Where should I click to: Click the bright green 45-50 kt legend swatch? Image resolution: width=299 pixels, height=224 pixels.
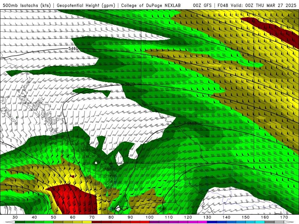pyautogui.click(x=49, y=222)
